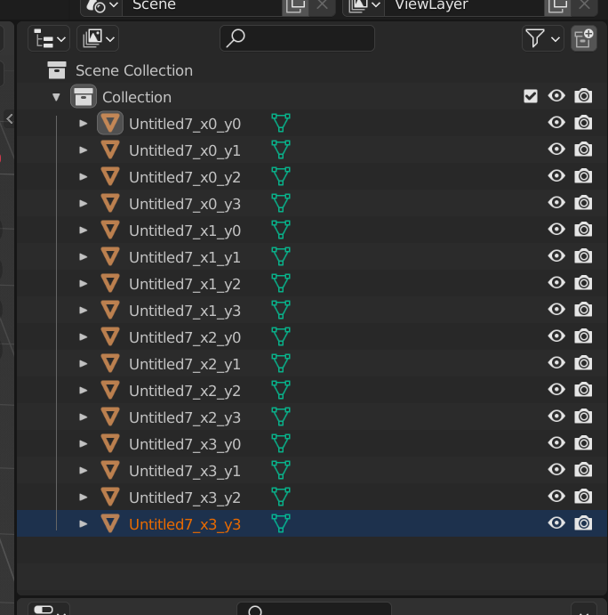The width and height of the screenshot is (608, 615).
Task: Hide Untitled7_x1_y0 in viewport
Action: click(x=556, y=229)
